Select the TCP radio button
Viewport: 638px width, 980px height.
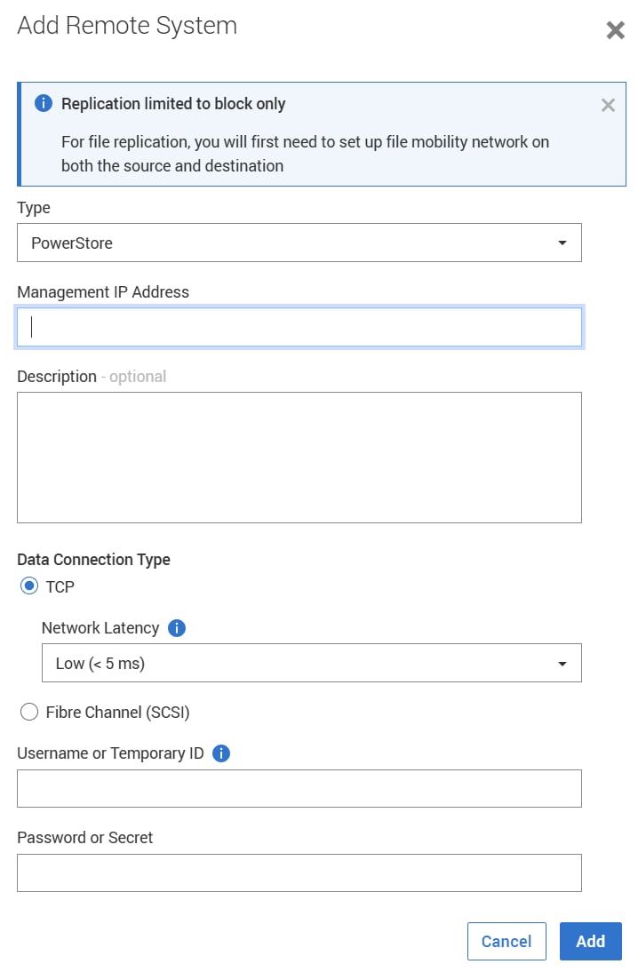(x=29, y=586)
